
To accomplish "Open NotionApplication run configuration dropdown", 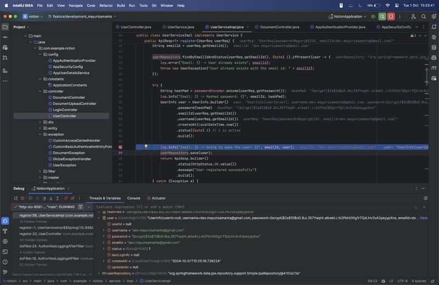I will click(x=347, y=16).
